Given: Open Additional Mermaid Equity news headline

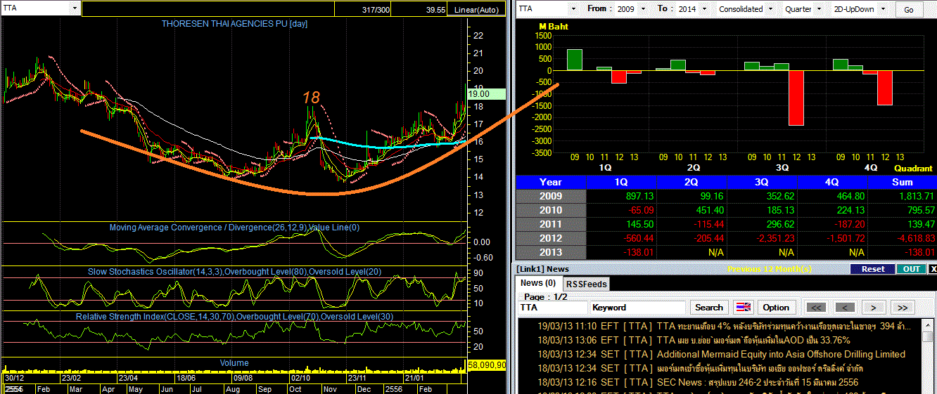Looking at the screenshot, I should pos(721,354).
